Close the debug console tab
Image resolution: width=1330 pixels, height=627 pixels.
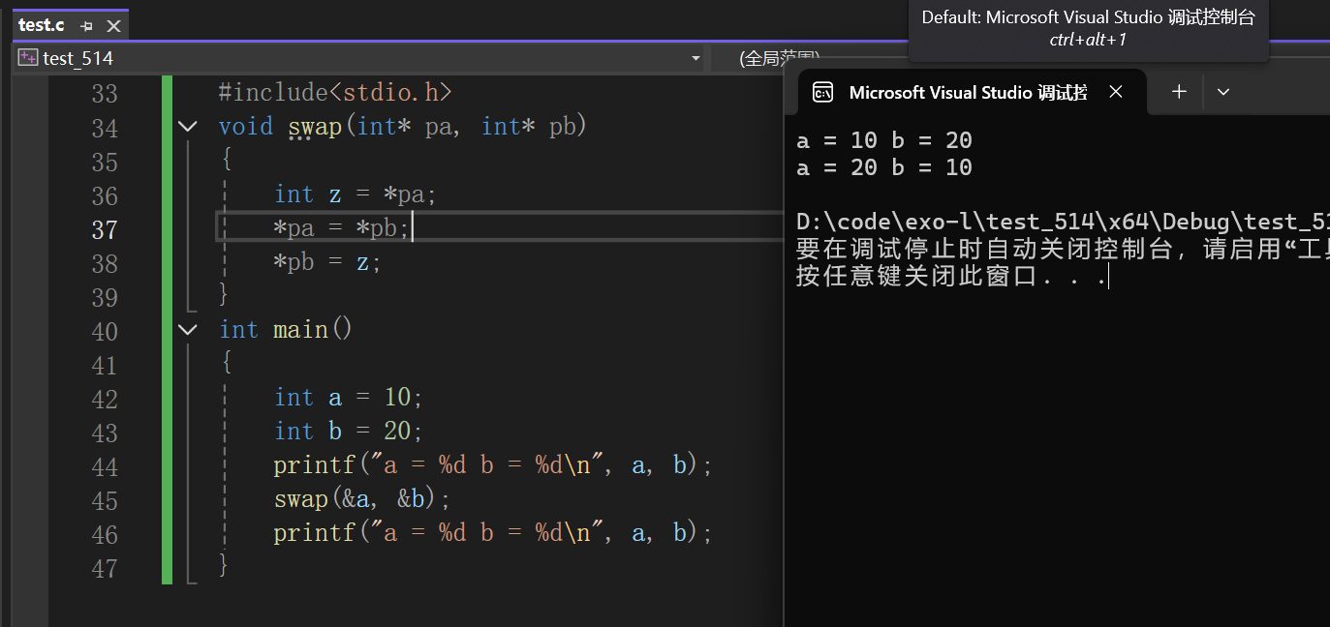(1115, 92)
